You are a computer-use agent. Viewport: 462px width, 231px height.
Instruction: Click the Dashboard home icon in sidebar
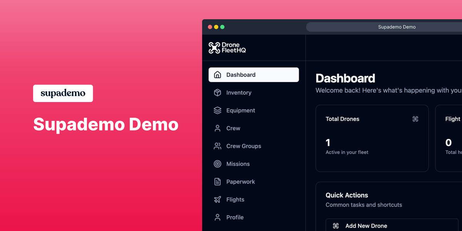pos(218,75)
